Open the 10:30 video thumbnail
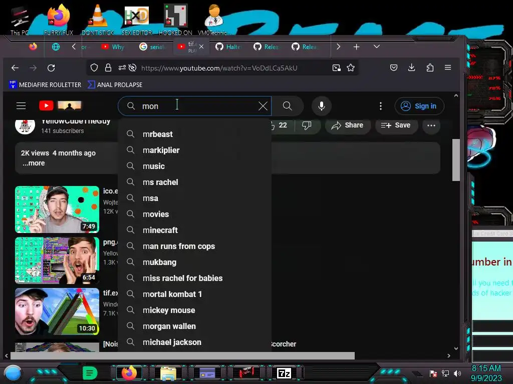This screenshot has width=513, height=384. click(57, 311)
